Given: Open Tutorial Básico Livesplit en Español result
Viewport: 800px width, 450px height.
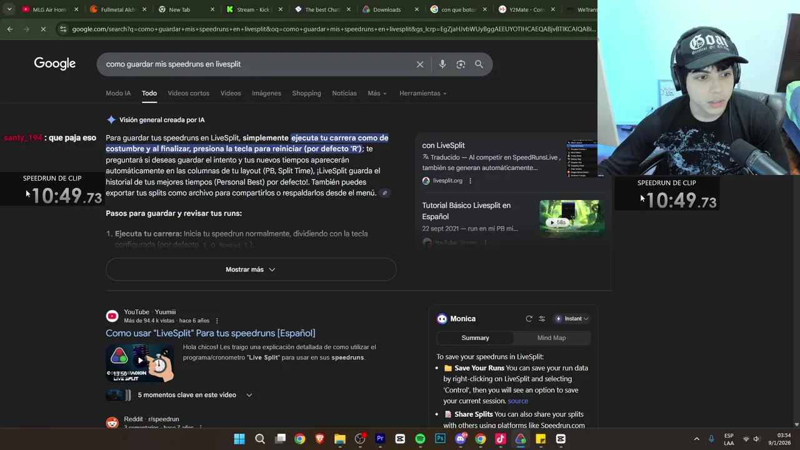Looking at the screenshot, I should [466, 211].
